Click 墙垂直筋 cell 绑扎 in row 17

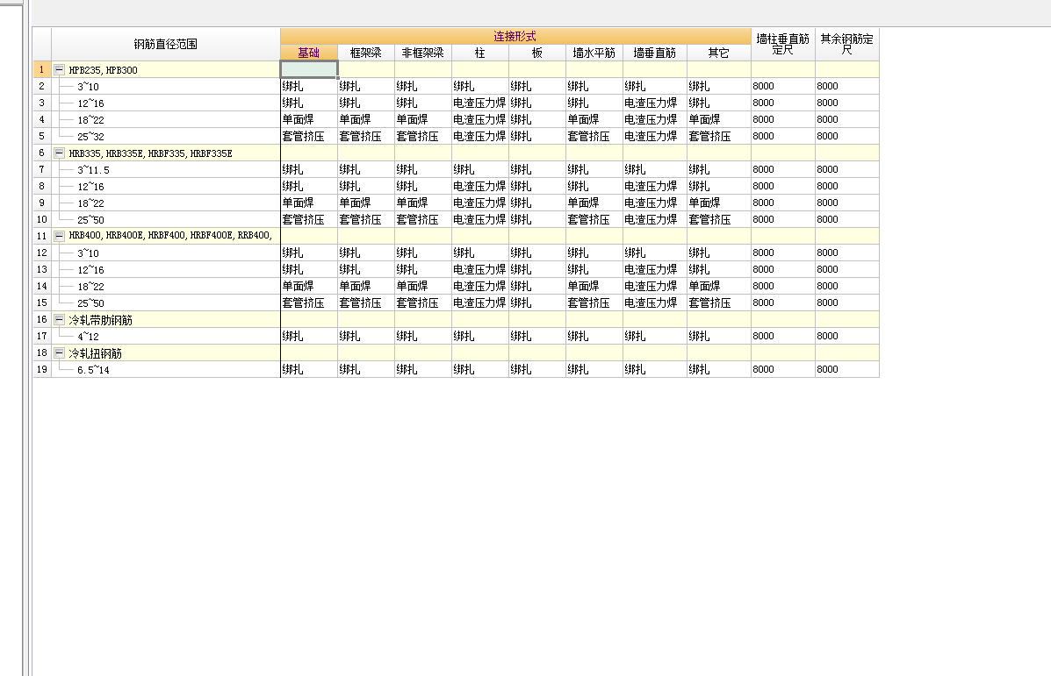[655, 336]
